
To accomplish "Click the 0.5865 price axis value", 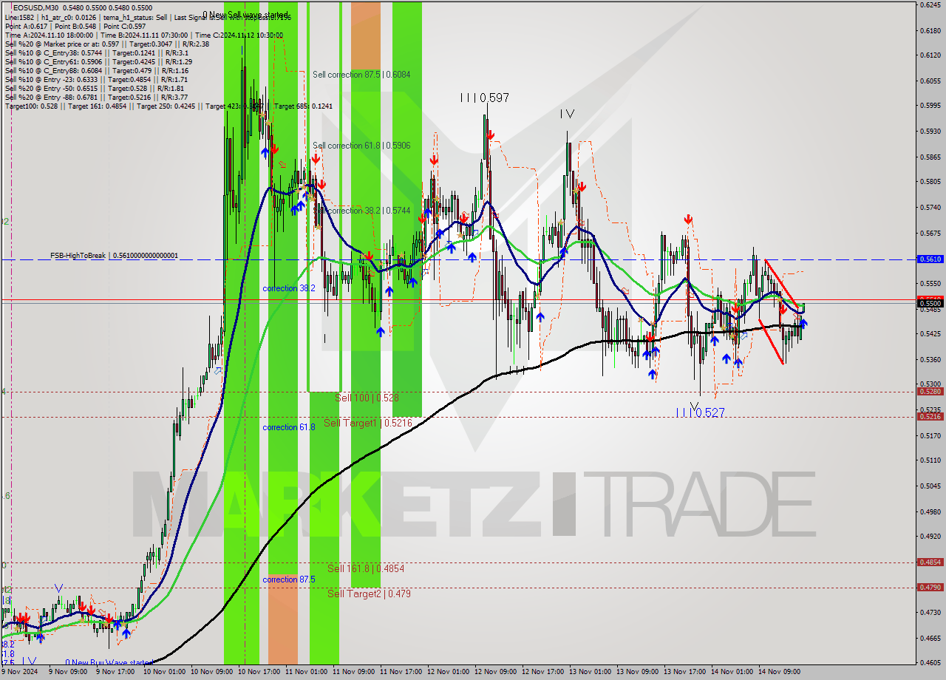I will pyautogui.click(x=930, y=157).
